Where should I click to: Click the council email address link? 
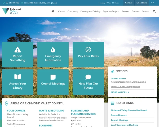pyautogui.click(x=40, y=3)
